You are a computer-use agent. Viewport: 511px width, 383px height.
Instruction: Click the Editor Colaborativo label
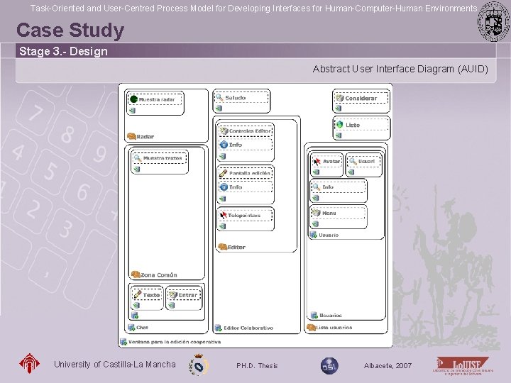[x=248, y=328]
